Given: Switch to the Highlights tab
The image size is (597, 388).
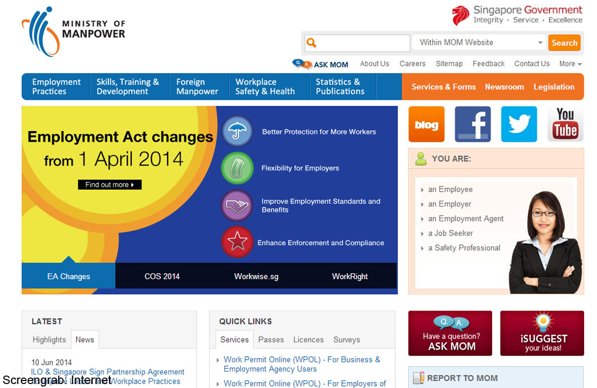Looking at the screenshot, I should 49,340.
